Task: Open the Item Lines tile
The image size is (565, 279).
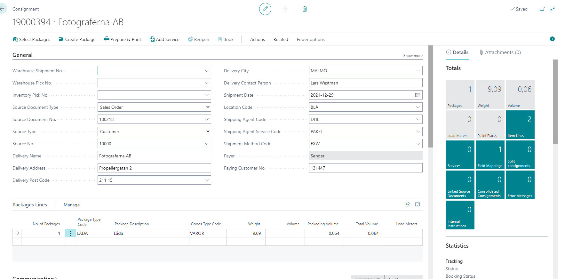Action: coord(520,124)
